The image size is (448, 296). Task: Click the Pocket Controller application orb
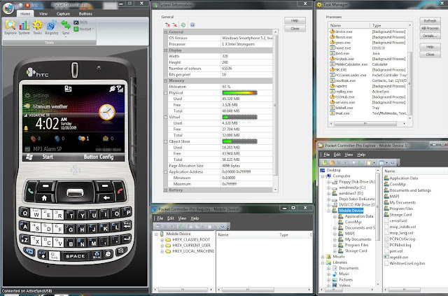point(8,8)
